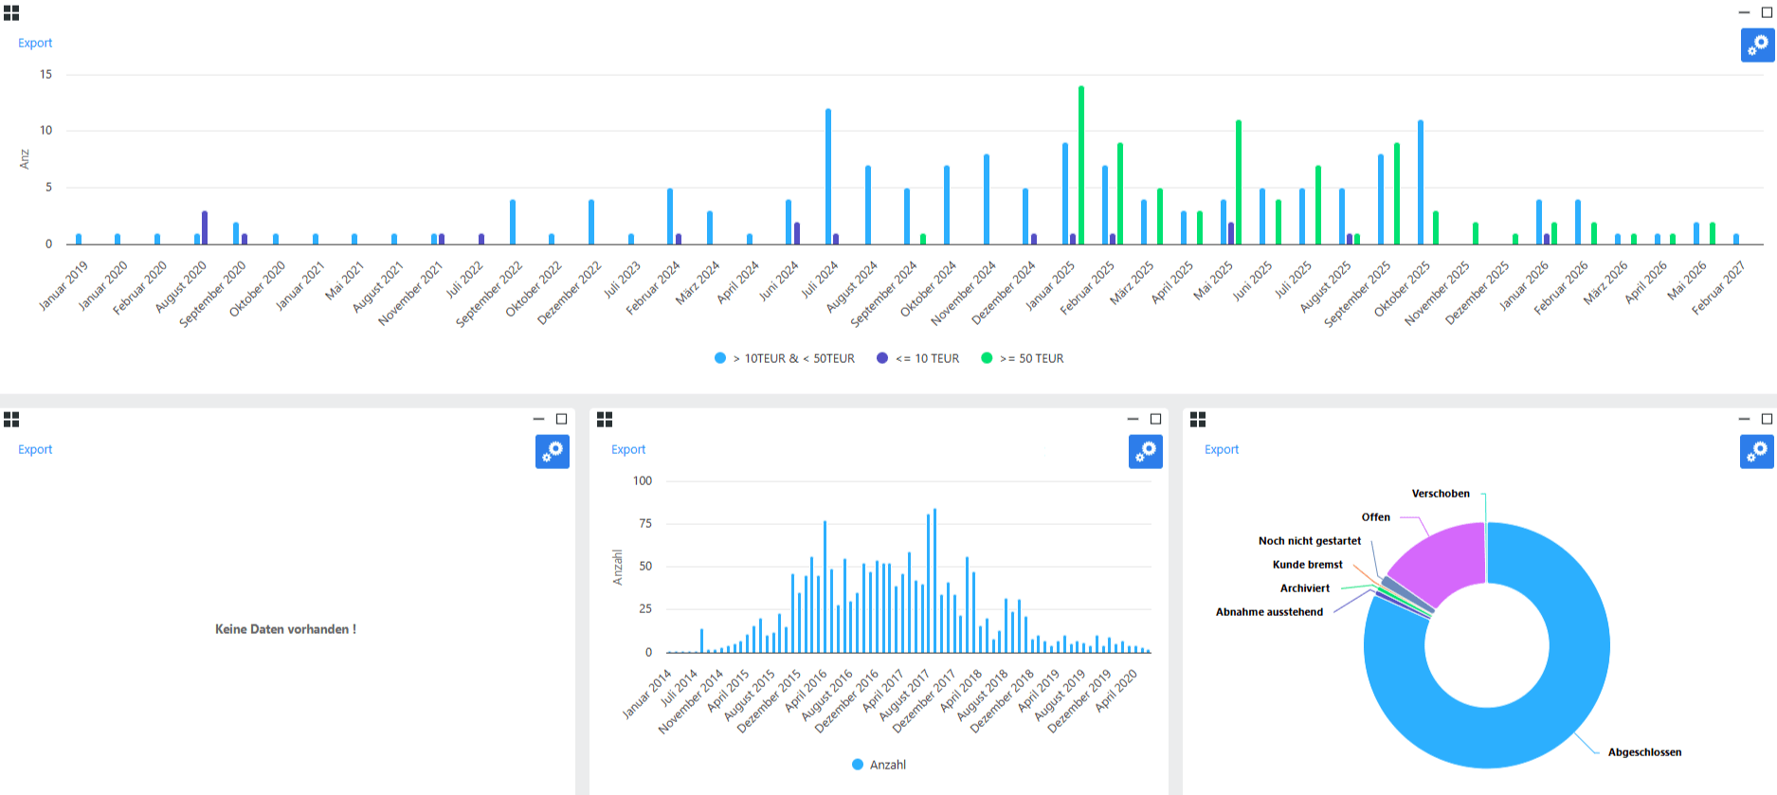Export the Anzahl bar chart
This screenshot has width=1777, height=795.
tap(628, 450)
